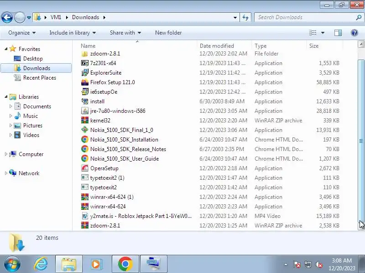Select the y2mate.is Roblox Jetpack video icon
This screenshot has height=273, width=365.
coord(85,216)
